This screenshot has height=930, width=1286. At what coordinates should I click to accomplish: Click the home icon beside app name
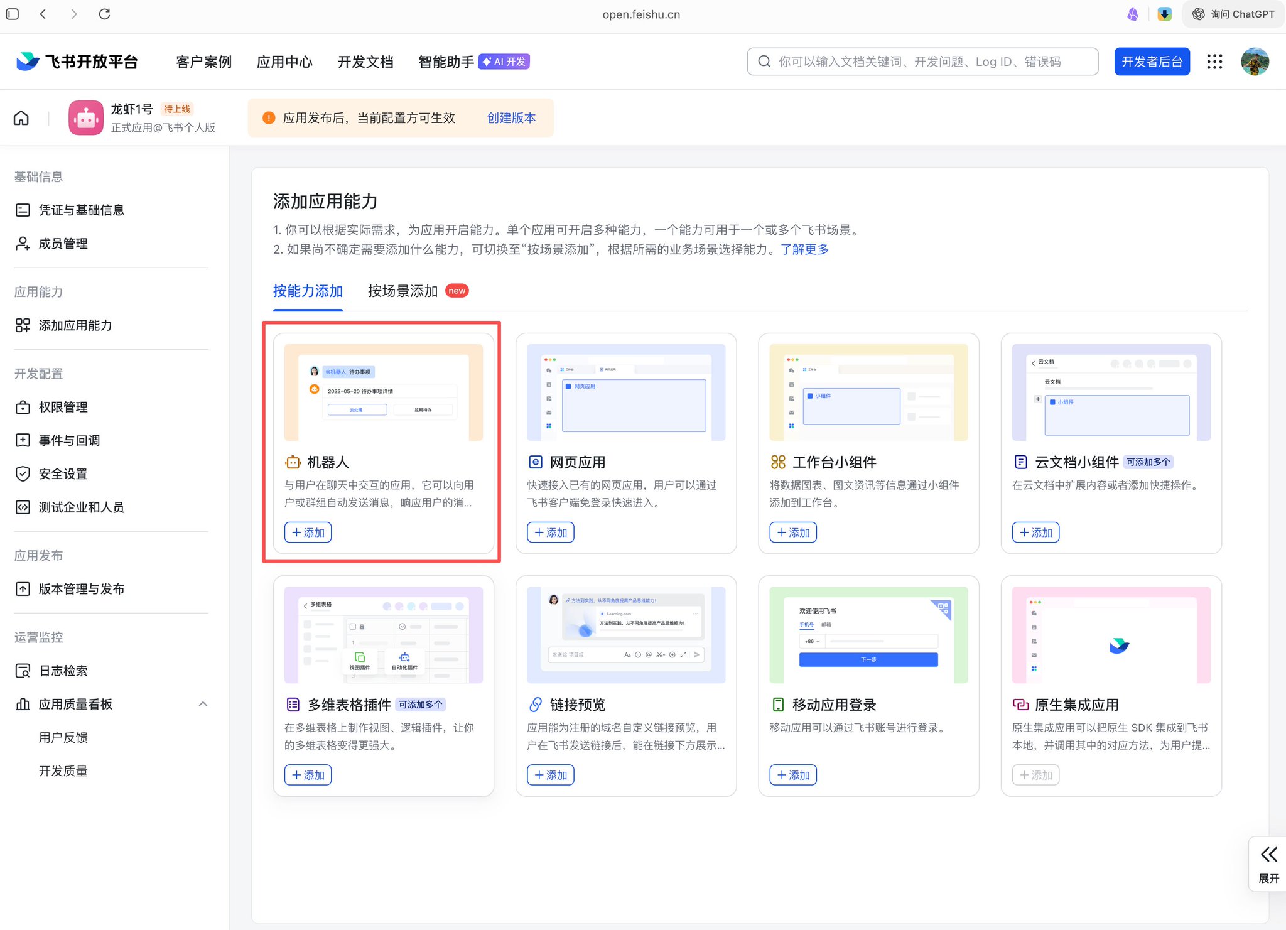[21, 118]
